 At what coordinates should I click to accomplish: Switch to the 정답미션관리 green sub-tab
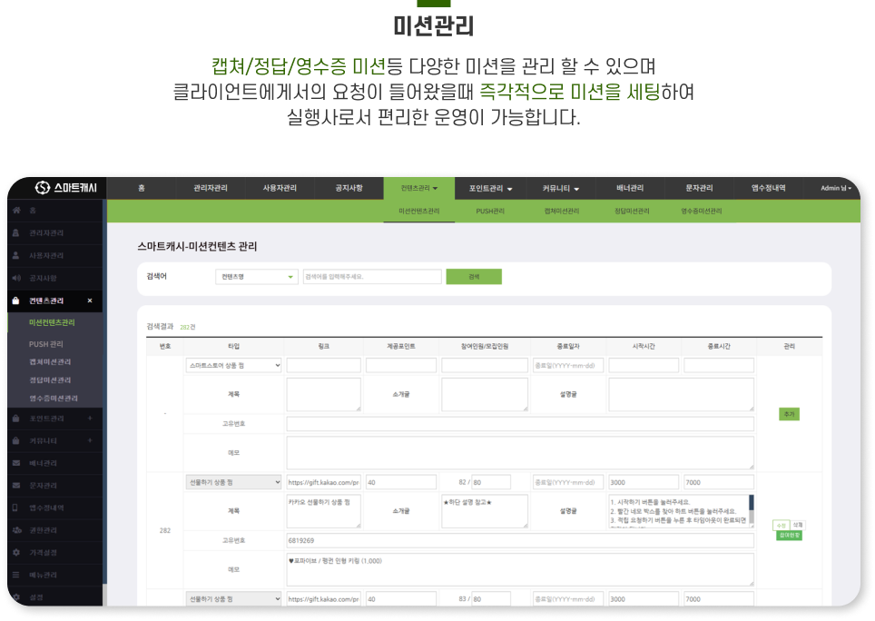[632, 211]
